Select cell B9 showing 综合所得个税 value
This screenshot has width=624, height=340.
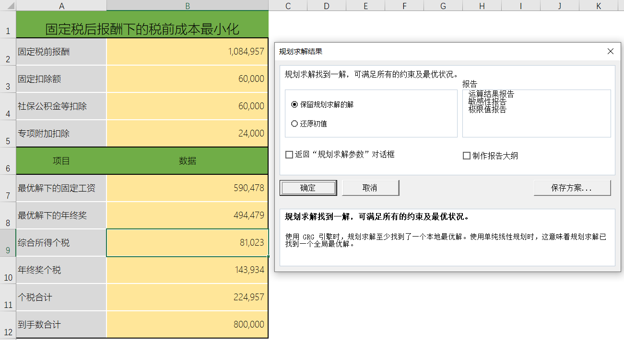(x=187, y=242)
